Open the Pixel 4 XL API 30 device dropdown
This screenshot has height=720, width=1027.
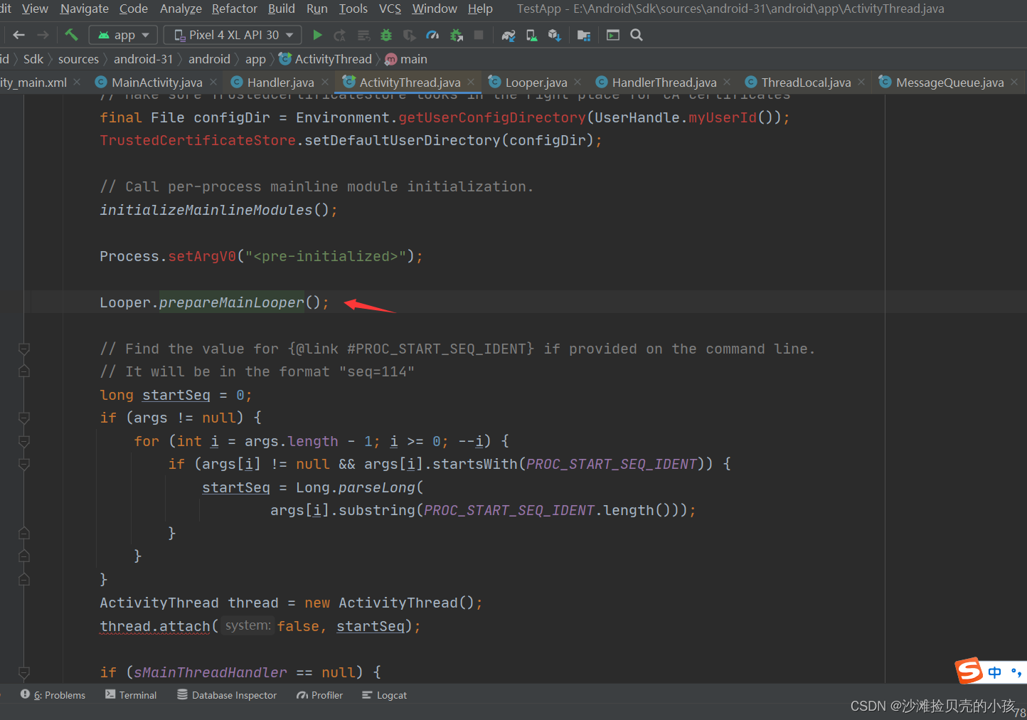[232, 34]
